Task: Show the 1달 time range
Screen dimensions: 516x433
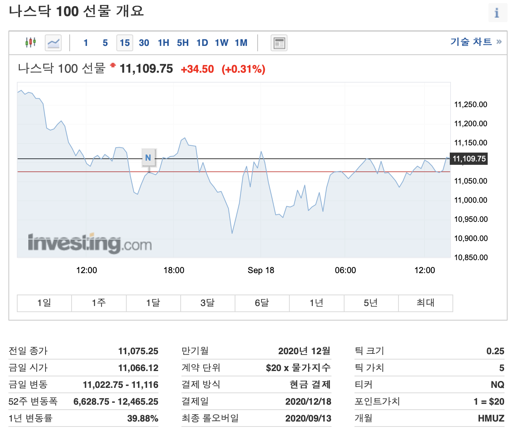Action: tap(153, 303)
